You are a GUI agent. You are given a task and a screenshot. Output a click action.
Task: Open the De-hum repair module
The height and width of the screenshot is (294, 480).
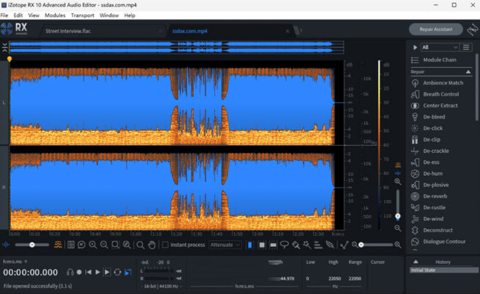(x=432, y=174)
